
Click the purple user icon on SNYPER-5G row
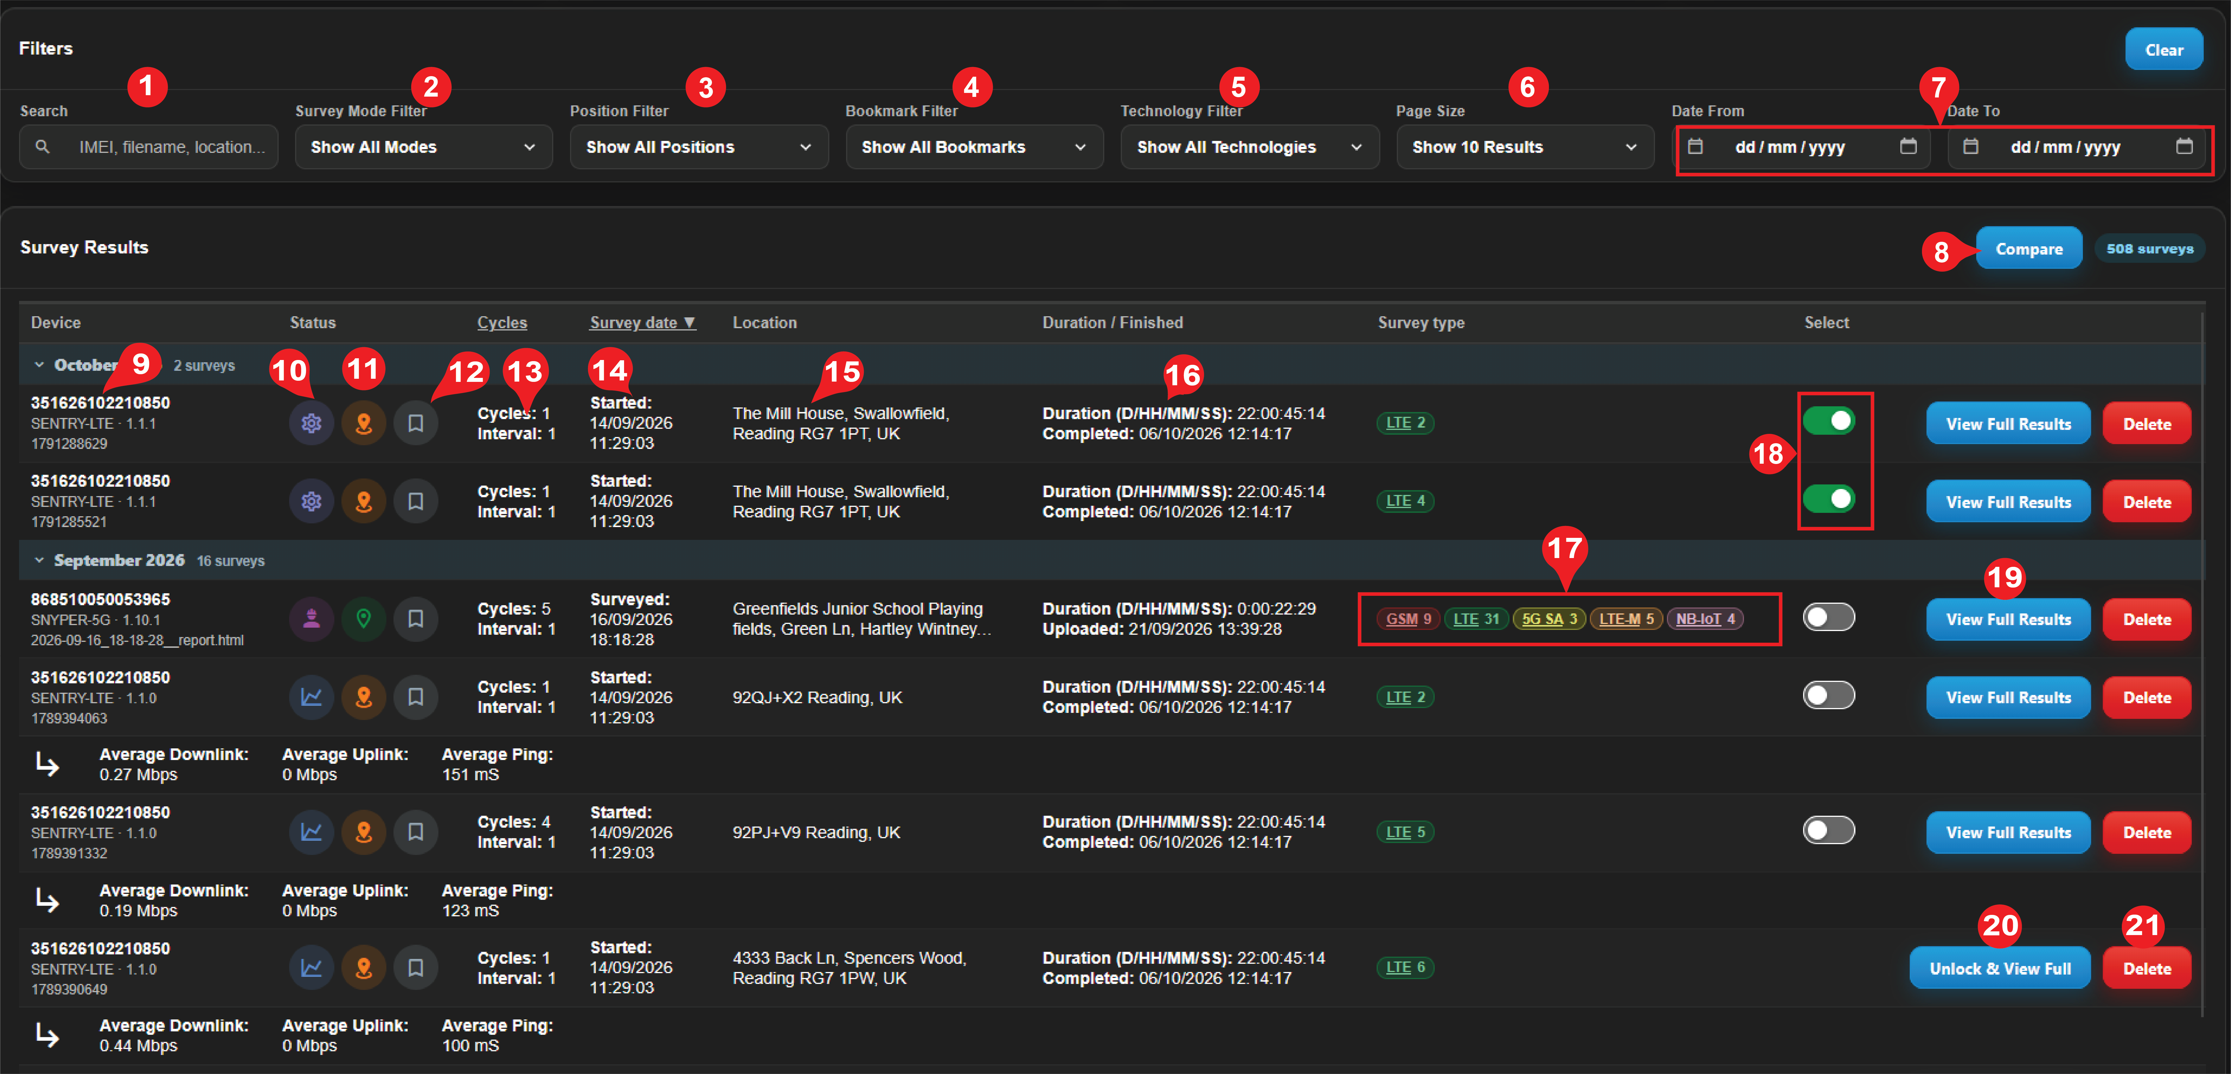[311, 619]
